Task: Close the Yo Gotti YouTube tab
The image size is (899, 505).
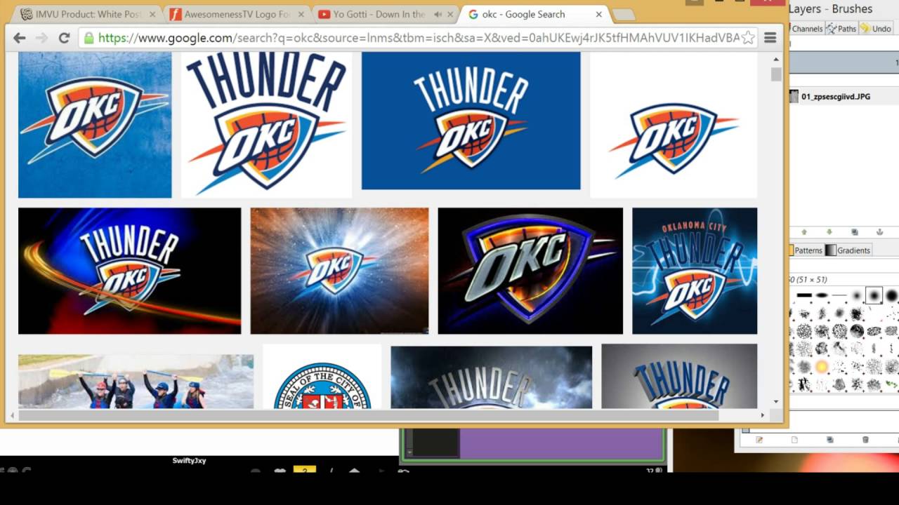Action: 450,14
